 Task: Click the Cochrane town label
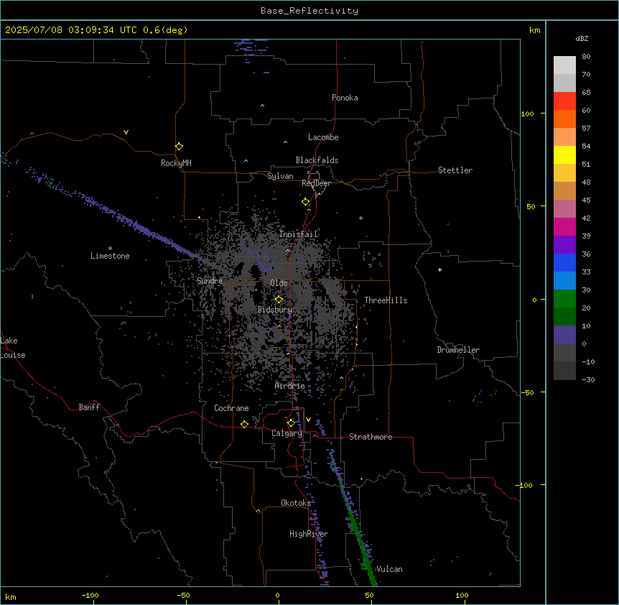click(231, 408)
